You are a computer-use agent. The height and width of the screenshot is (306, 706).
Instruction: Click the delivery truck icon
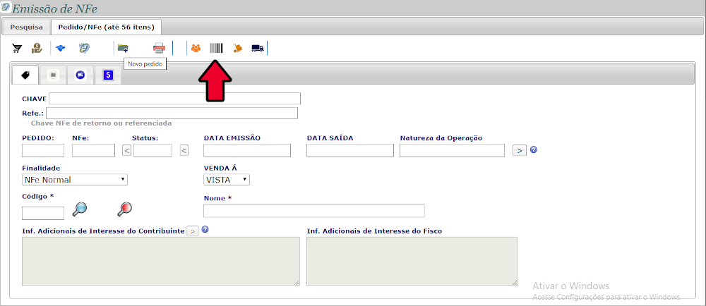click(258, 49)
